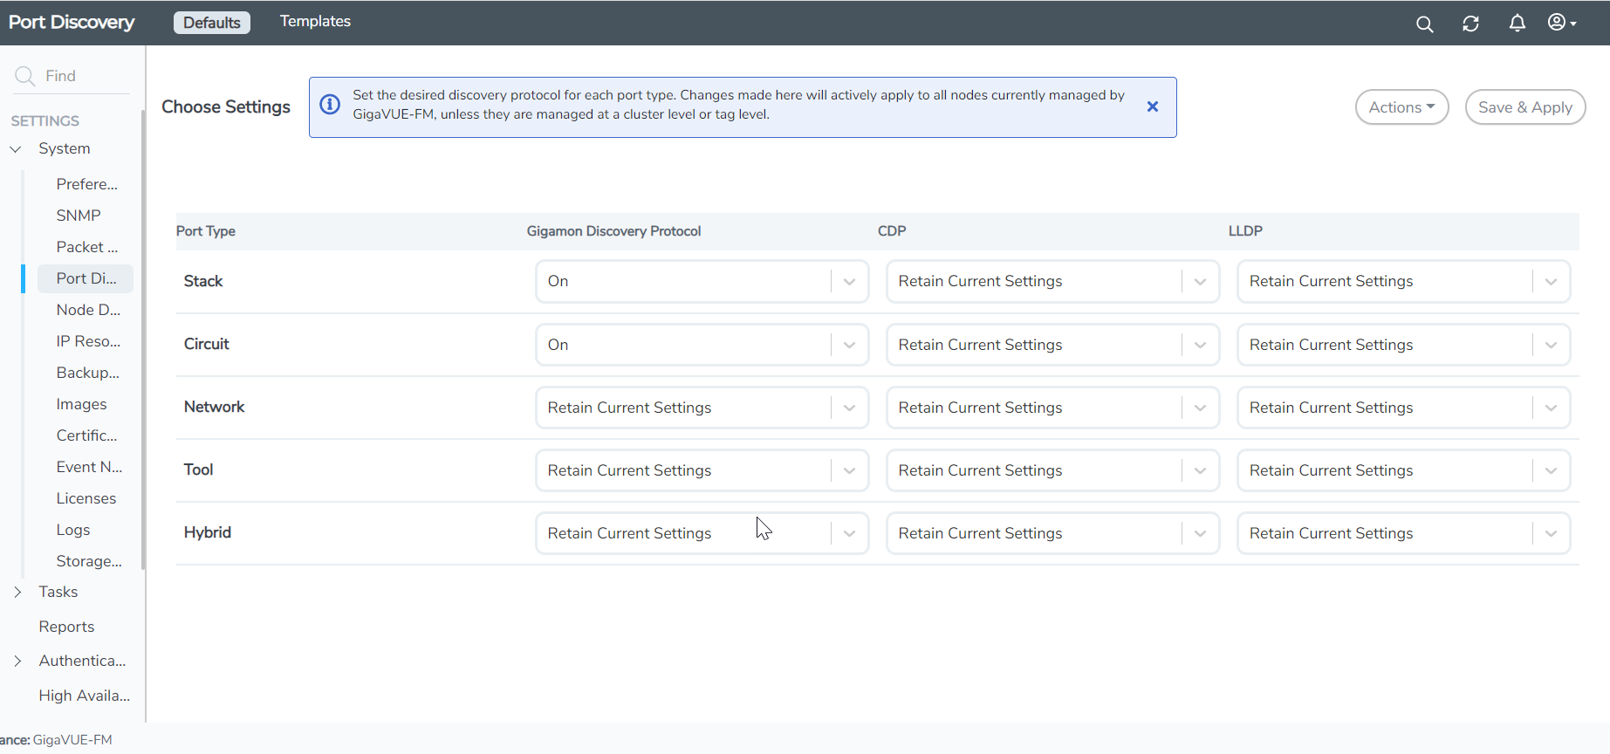Dismiss the info banner with X

(1152, 106)
